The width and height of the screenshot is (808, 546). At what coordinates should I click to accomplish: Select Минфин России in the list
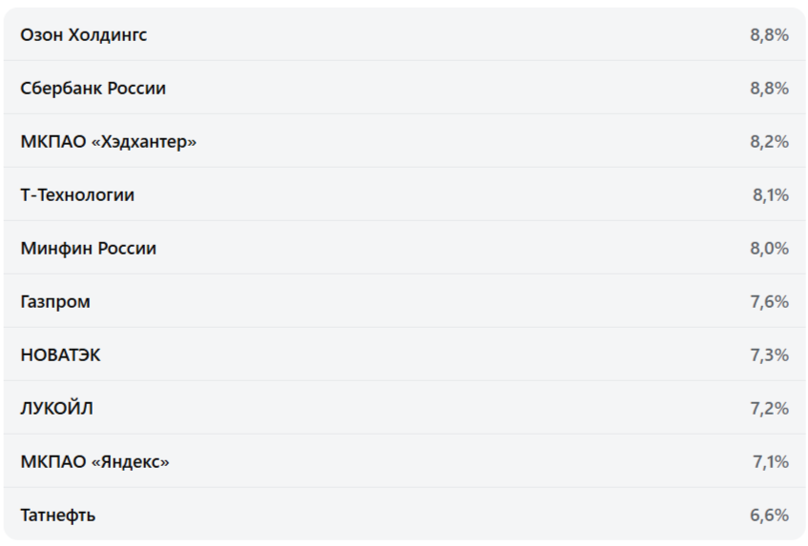click(88, 249)
